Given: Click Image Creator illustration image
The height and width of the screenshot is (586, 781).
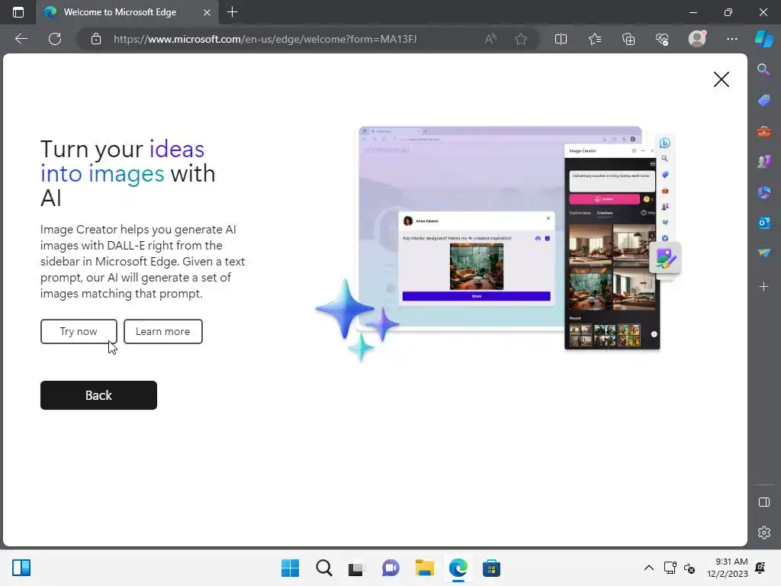Looking at the screenshot, I should pyautogui.click(x=498, y=243).
